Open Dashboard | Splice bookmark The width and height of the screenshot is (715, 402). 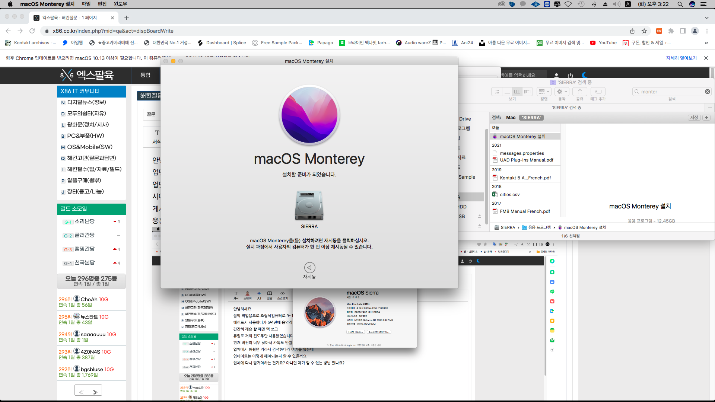coord(222,43)
